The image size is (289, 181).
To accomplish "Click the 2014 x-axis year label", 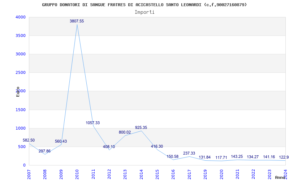I will pyautogui.click(x=141, y=174).
